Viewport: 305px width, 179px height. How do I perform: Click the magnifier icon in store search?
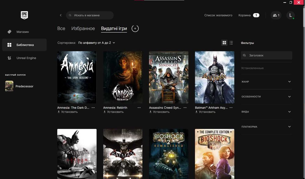coord(70,15)
